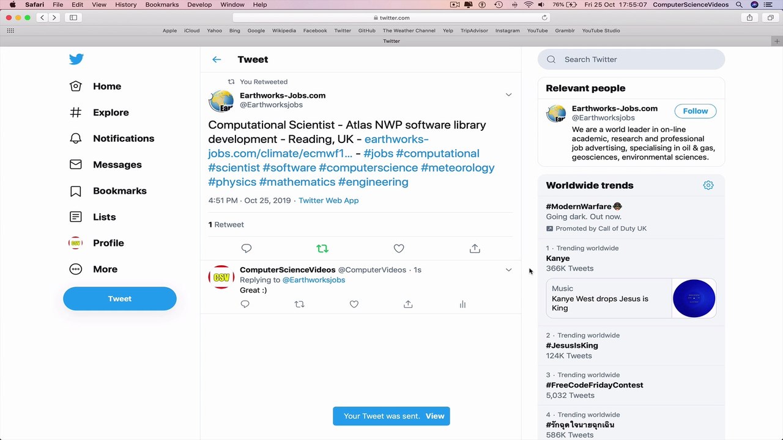Image resolution: width=783 pixels, height=440 pixels.
Task: Go back using the Tweet header arrow
Action: [217, 59]
